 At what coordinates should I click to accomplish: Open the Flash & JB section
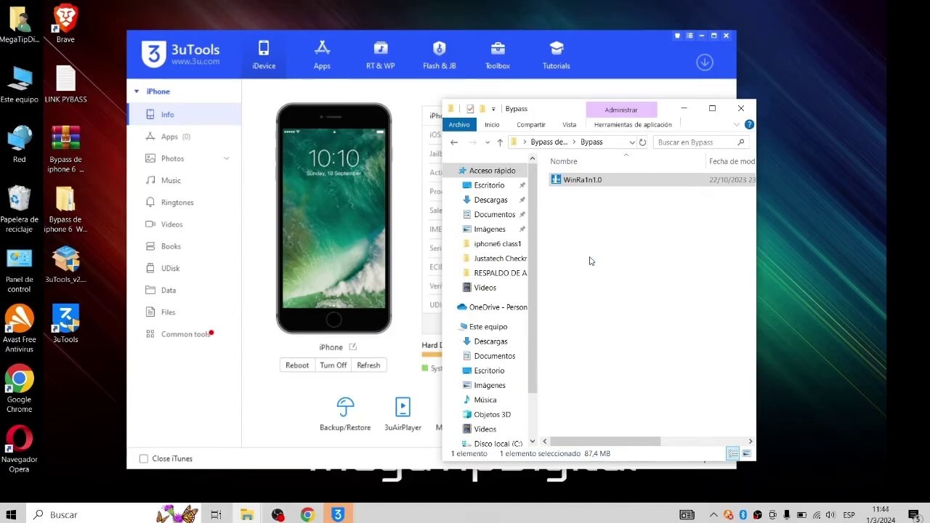point(439,56)
